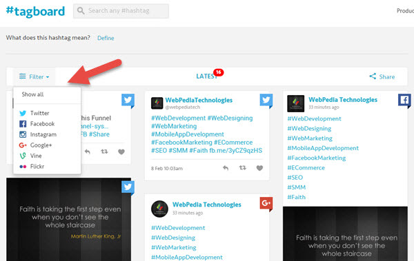Click #WebMarketing in the Google+ card
Screen dimensions: 414x261
coord(174,247)
